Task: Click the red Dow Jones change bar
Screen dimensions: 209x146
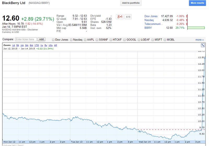Action: click(x=187, y=16)
